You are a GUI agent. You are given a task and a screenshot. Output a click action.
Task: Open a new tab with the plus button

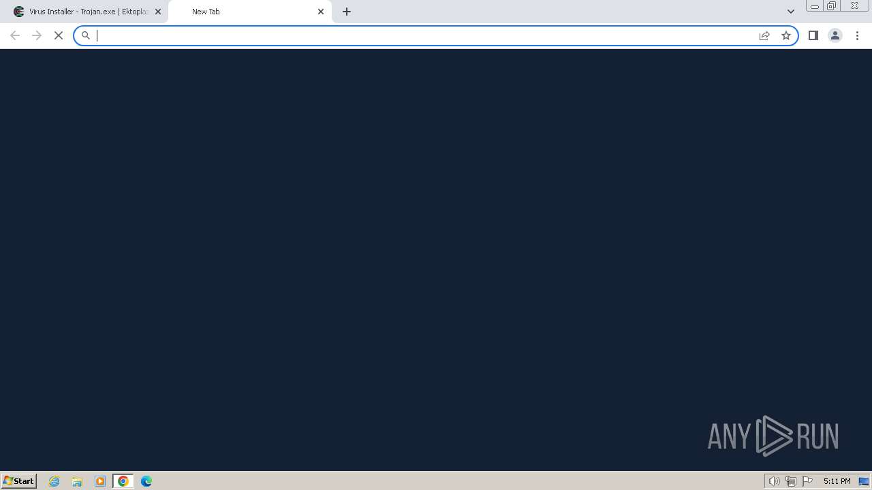click(x=347, y=12)
